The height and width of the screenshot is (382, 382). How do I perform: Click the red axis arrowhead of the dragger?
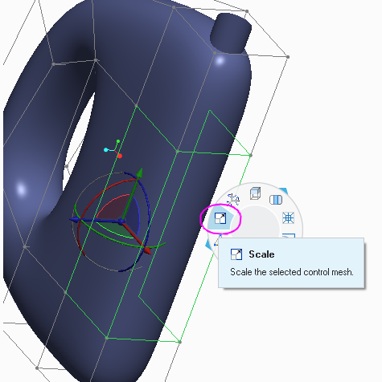(148, 251)
